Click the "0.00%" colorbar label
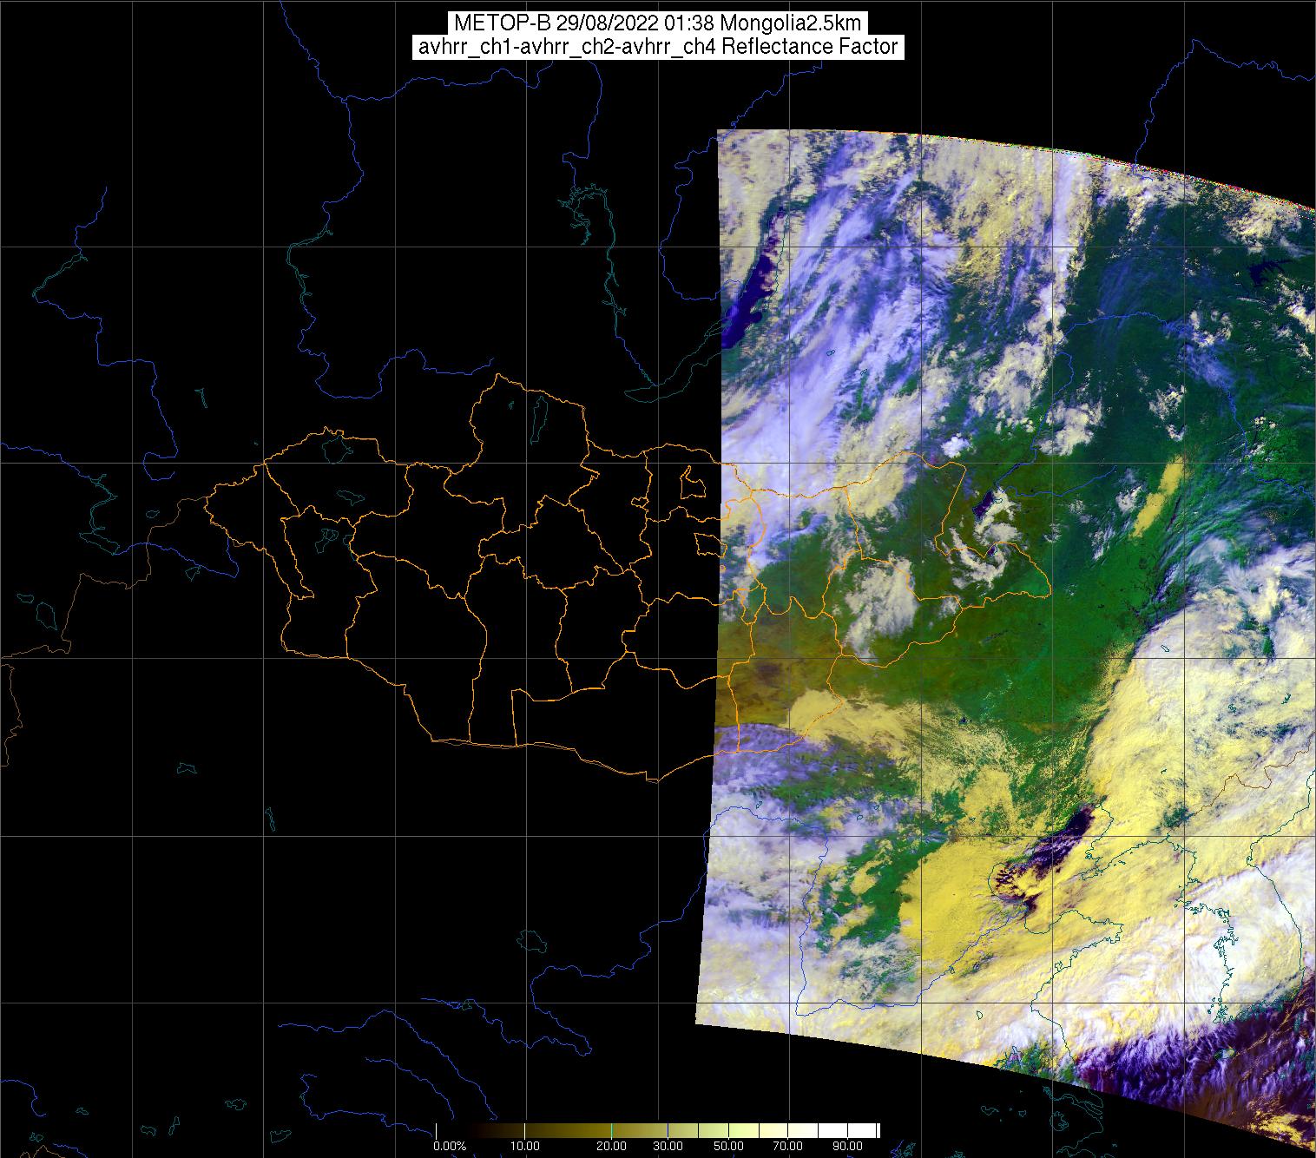1316x1158 pixels. (x=449, y=1146)
